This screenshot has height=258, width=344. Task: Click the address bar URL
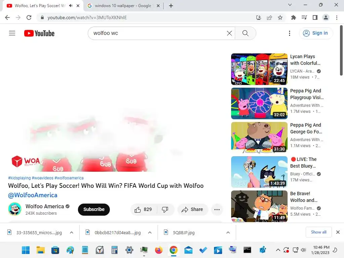coord(87,17)
